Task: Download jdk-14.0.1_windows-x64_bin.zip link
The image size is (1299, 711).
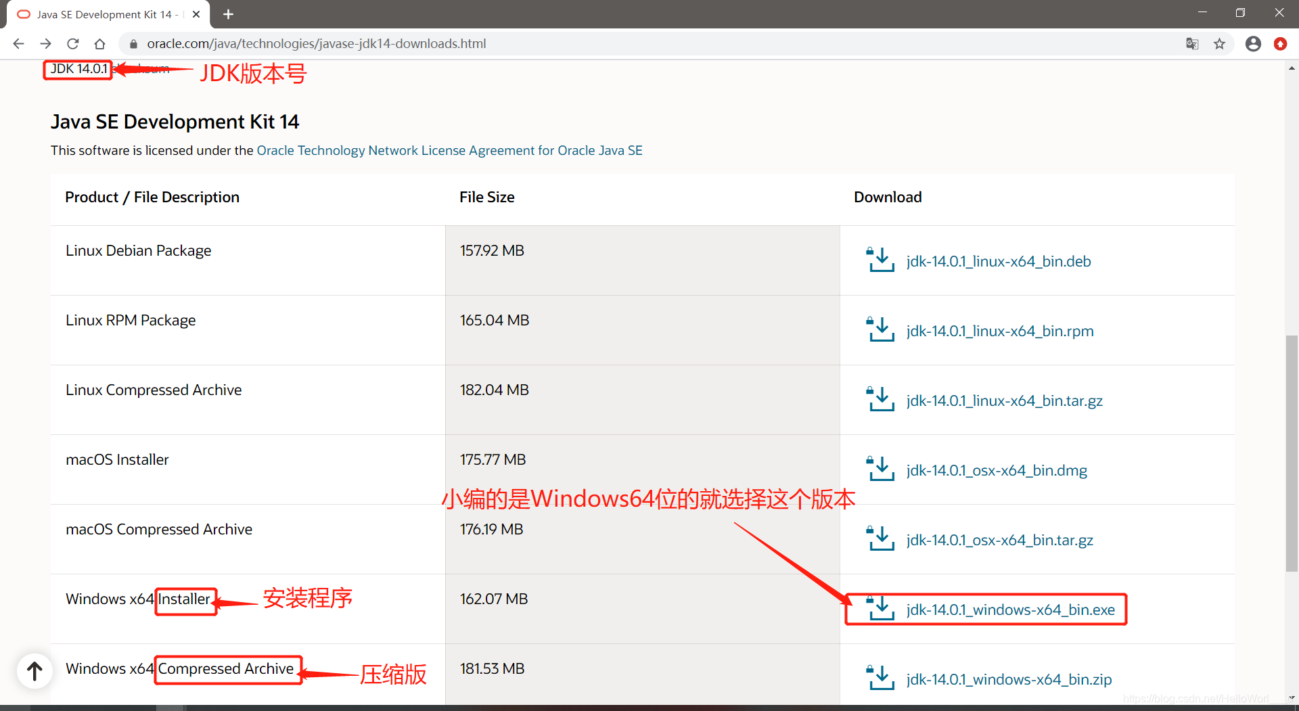Action: tap(1009, 679)
